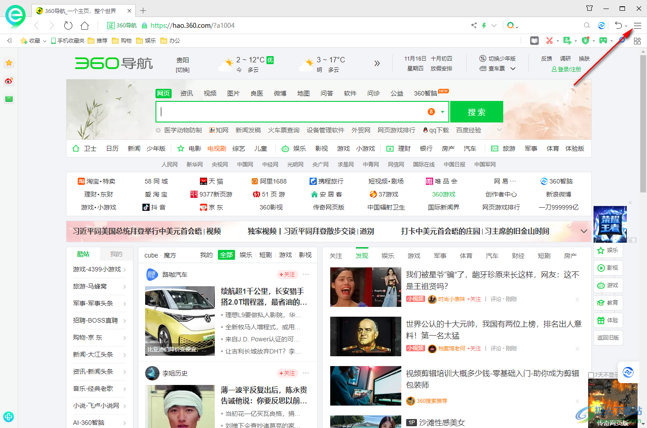
Task: Dismiss the first news item with X
Action: (577, 299)
